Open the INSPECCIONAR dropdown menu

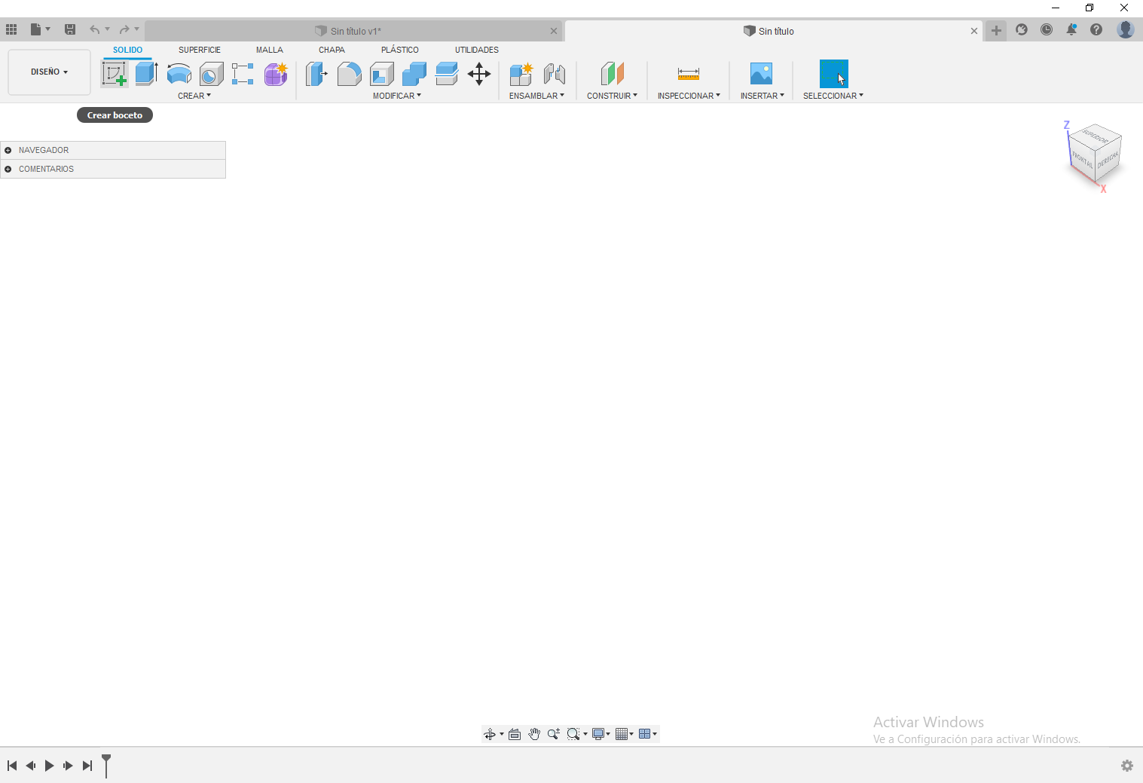click(689, 96)
